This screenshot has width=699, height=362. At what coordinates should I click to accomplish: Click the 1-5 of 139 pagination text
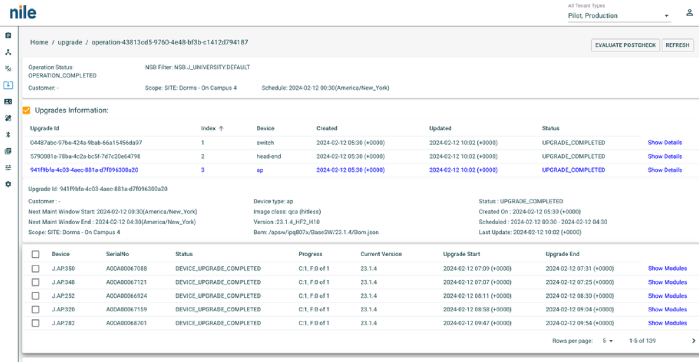pos(642,341)
